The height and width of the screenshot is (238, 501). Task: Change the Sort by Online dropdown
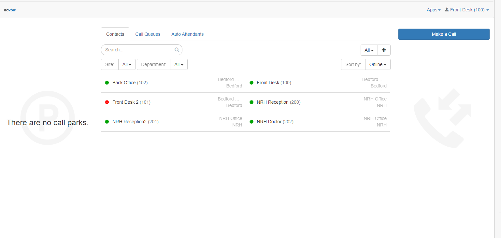378,64
